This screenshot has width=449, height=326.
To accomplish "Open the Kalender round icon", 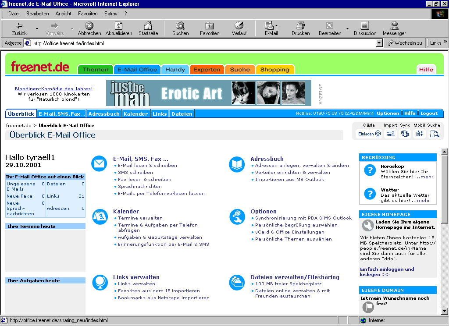I will click(100, 216).
